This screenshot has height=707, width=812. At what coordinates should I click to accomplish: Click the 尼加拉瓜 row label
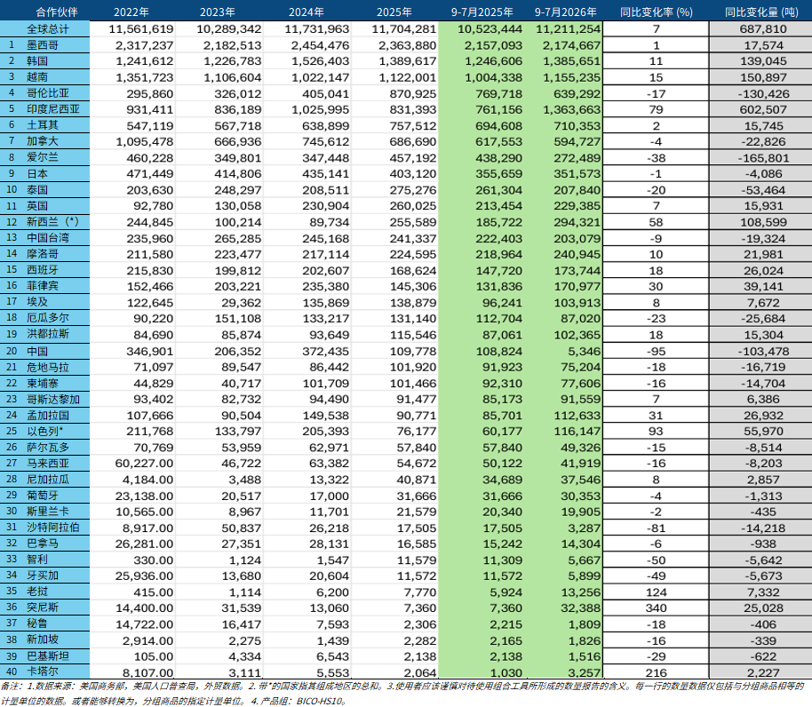tap(48, 480)
